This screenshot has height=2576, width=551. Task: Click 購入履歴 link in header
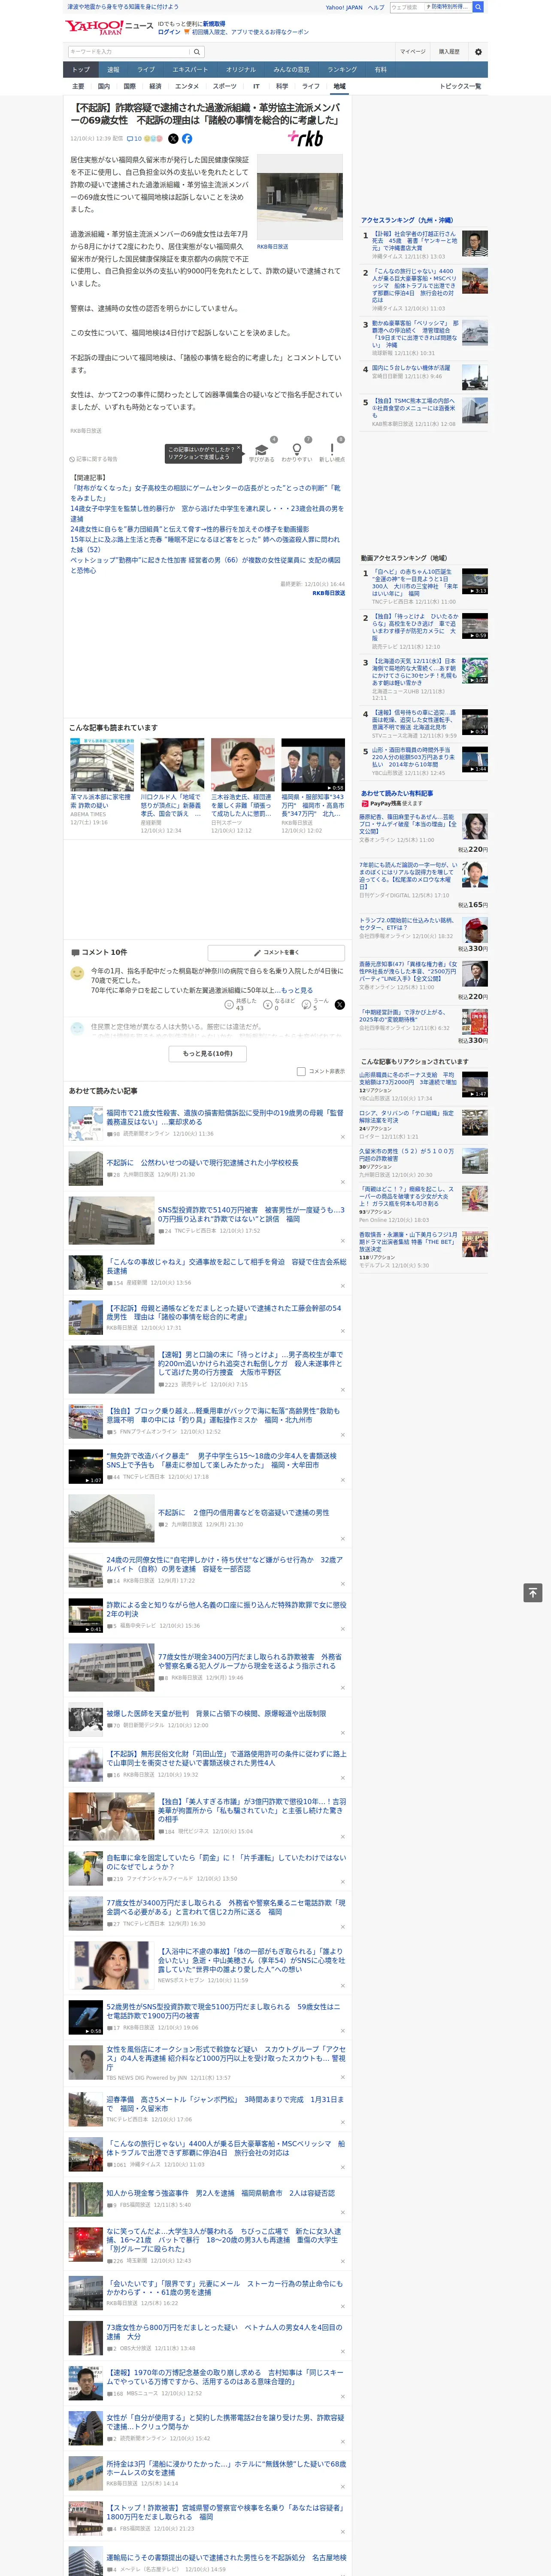point(449,52)
